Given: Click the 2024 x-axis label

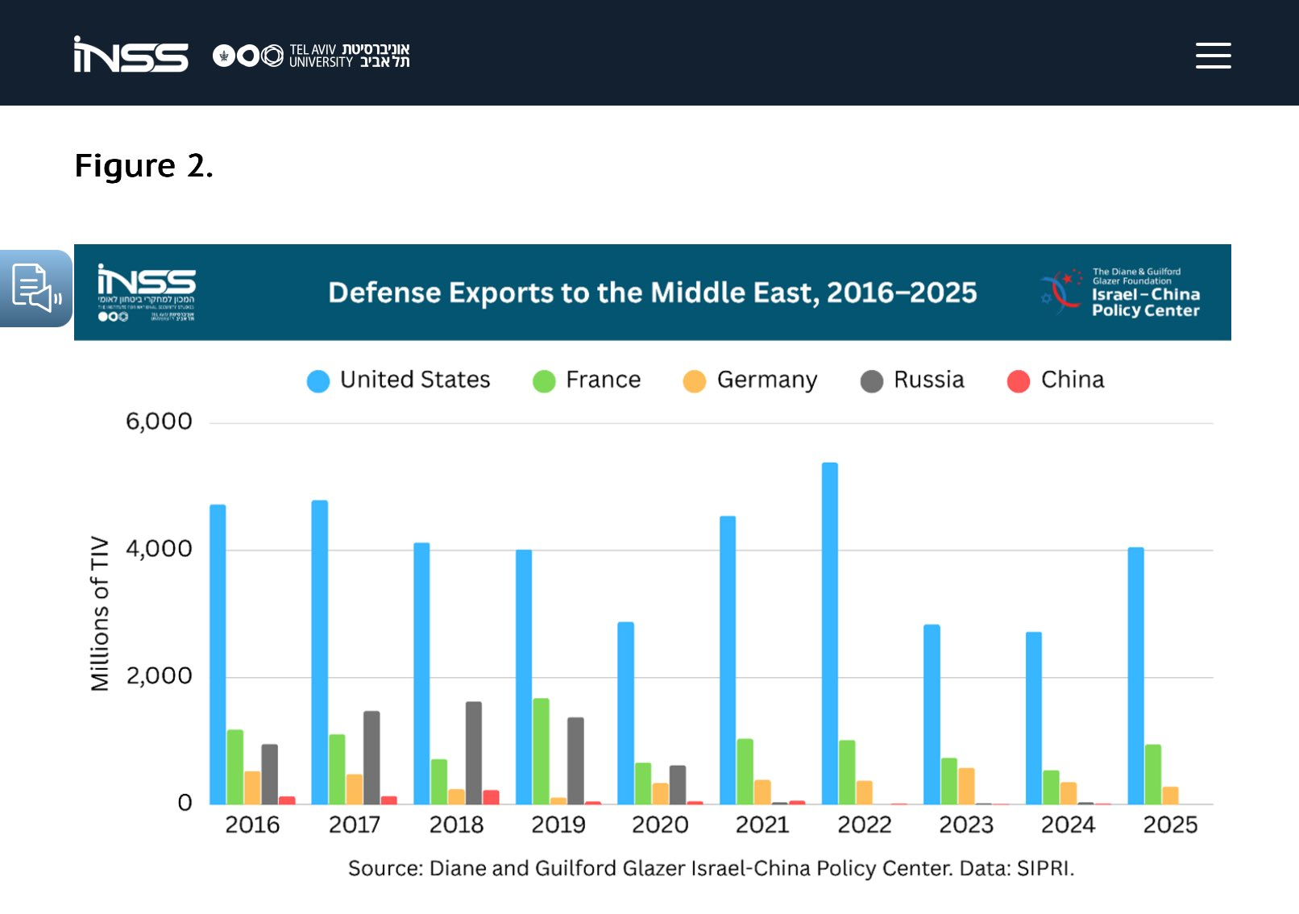Looking at the screenshot, I should (x=1069, y=825).
